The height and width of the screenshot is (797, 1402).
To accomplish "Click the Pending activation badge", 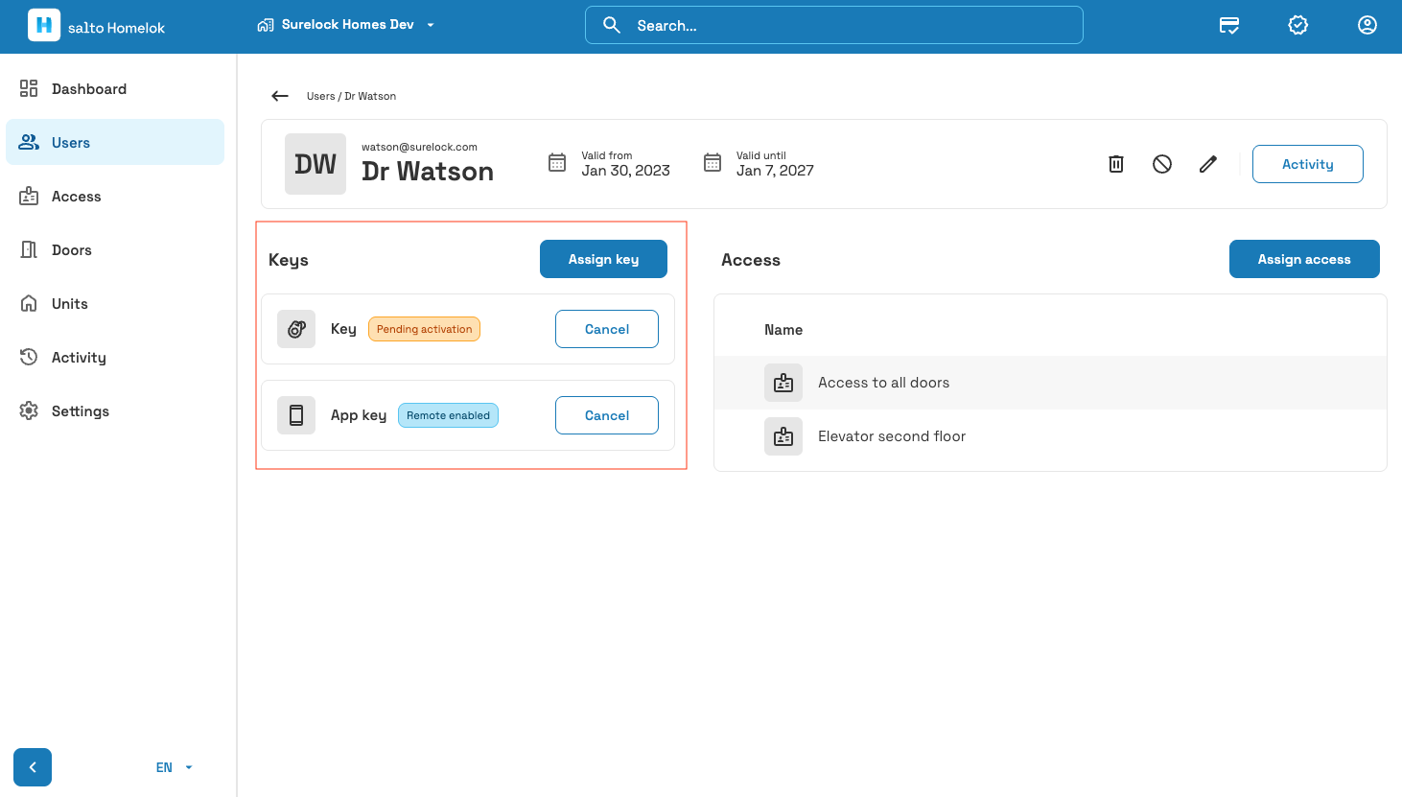I will (x=424, y=329).
